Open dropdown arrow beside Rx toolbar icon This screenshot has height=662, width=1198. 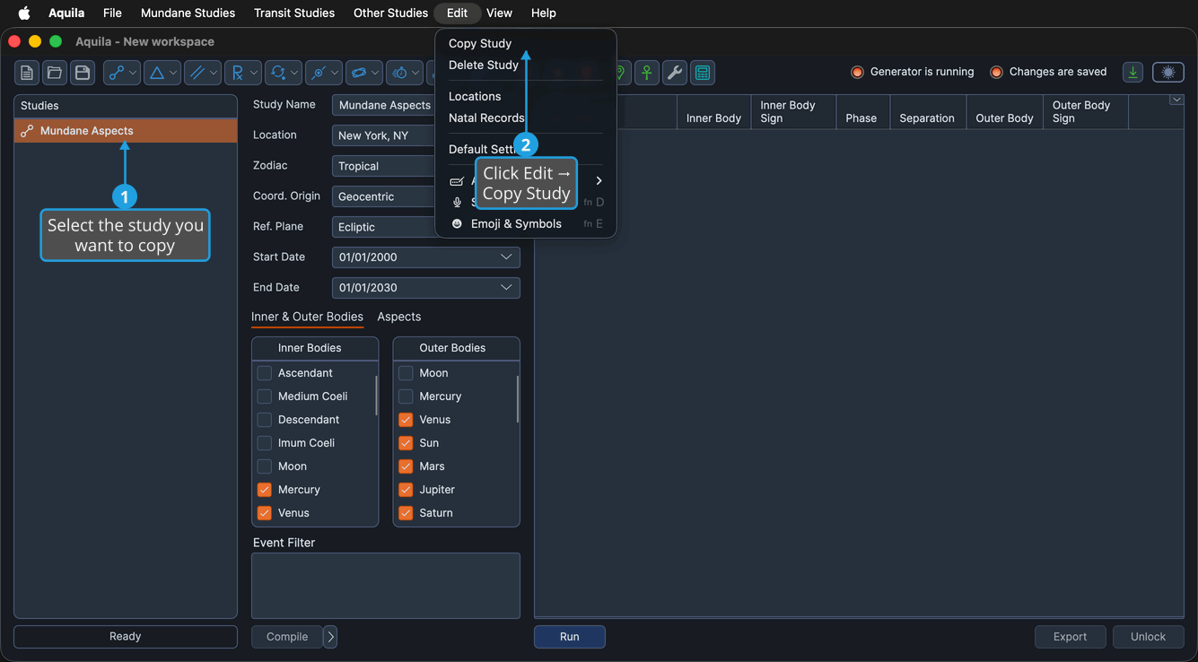click(254, 73)
